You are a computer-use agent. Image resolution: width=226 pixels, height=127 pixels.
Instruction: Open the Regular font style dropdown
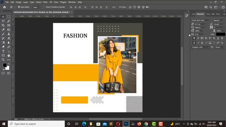(219, 20)
